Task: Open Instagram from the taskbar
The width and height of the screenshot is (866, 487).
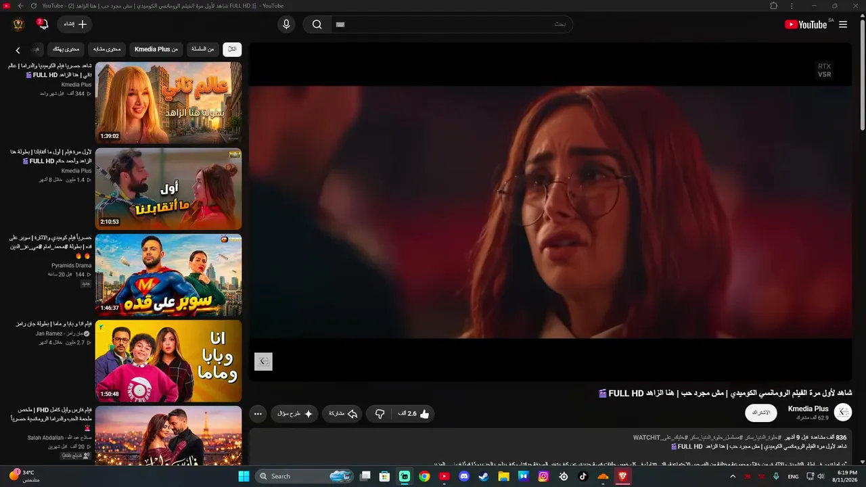Action: point(543,476)
